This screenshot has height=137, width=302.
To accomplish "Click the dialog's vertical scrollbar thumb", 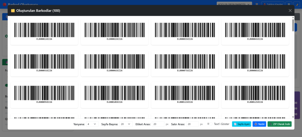I will tap(293, 25).
